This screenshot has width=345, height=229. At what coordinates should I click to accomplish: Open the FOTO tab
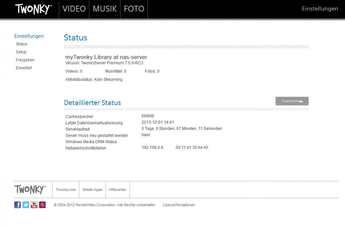134,9
